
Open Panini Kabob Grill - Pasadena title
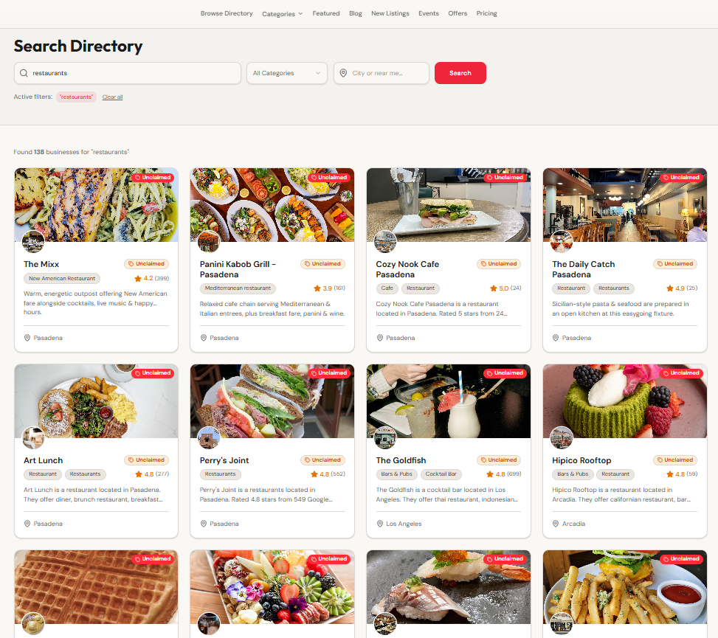click(x=238, y=269)
